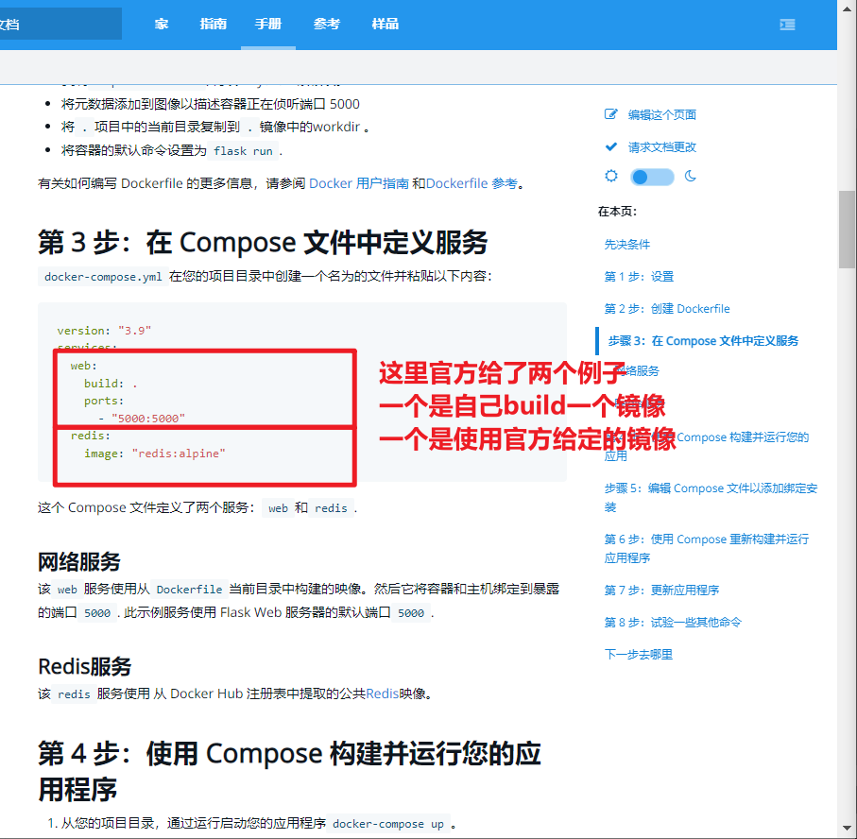This screenshot has width=857, height=839.
Task: Click the pencil edit icon beside 编辑这个页面
Action: pos(610,114)
